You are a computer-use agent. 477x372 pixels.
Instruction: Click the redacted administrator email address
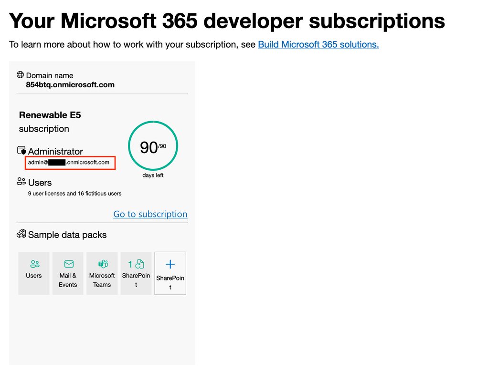click(70, 163)
